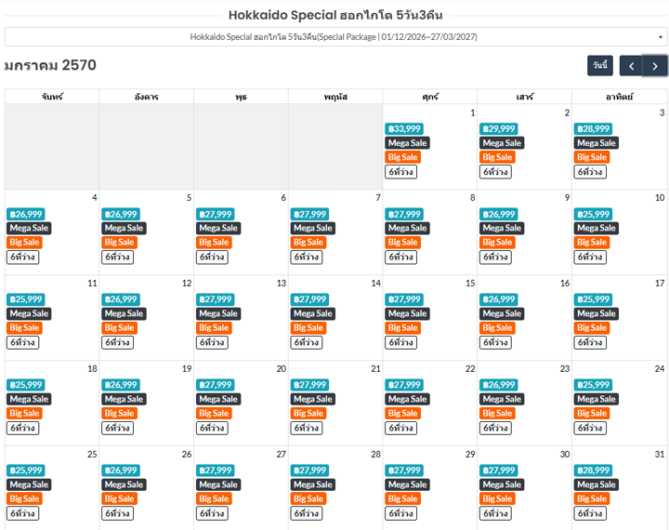The width and height of the screenshot is (669, 530).
Task: Select the ฿27,999 price on January 28
Action: (x=309, y=470)
